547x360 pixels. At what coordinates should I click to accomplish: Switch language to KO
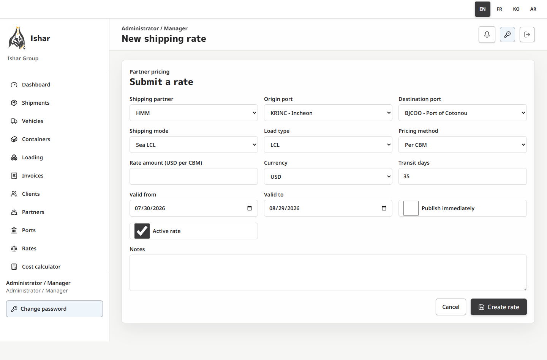coord(516,9)
